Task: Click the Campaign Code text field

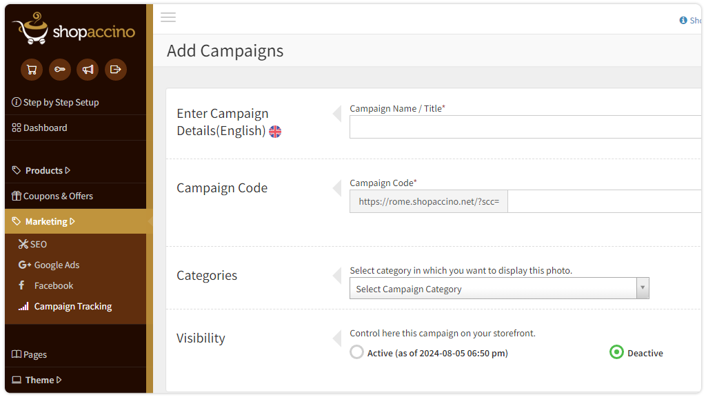Action: (604, 201)
